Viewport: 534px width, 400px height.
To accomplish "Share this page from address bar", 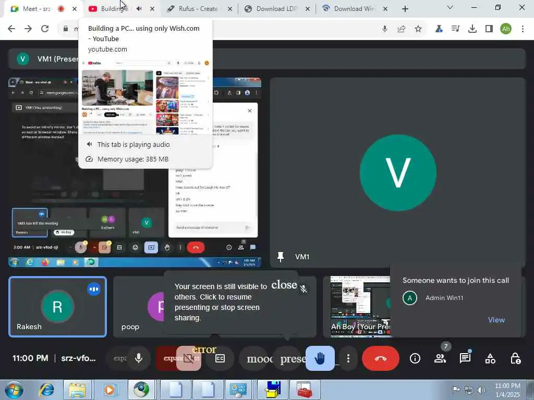I will click(x=402, y=29).
